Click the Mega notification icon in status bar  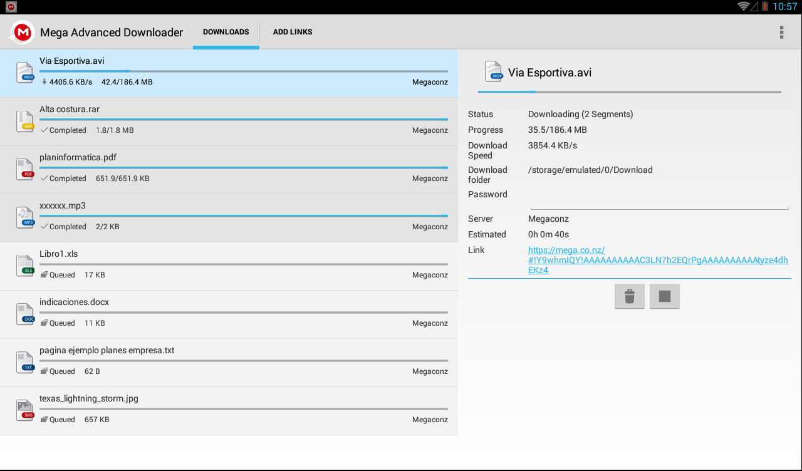tap(11, 6)
